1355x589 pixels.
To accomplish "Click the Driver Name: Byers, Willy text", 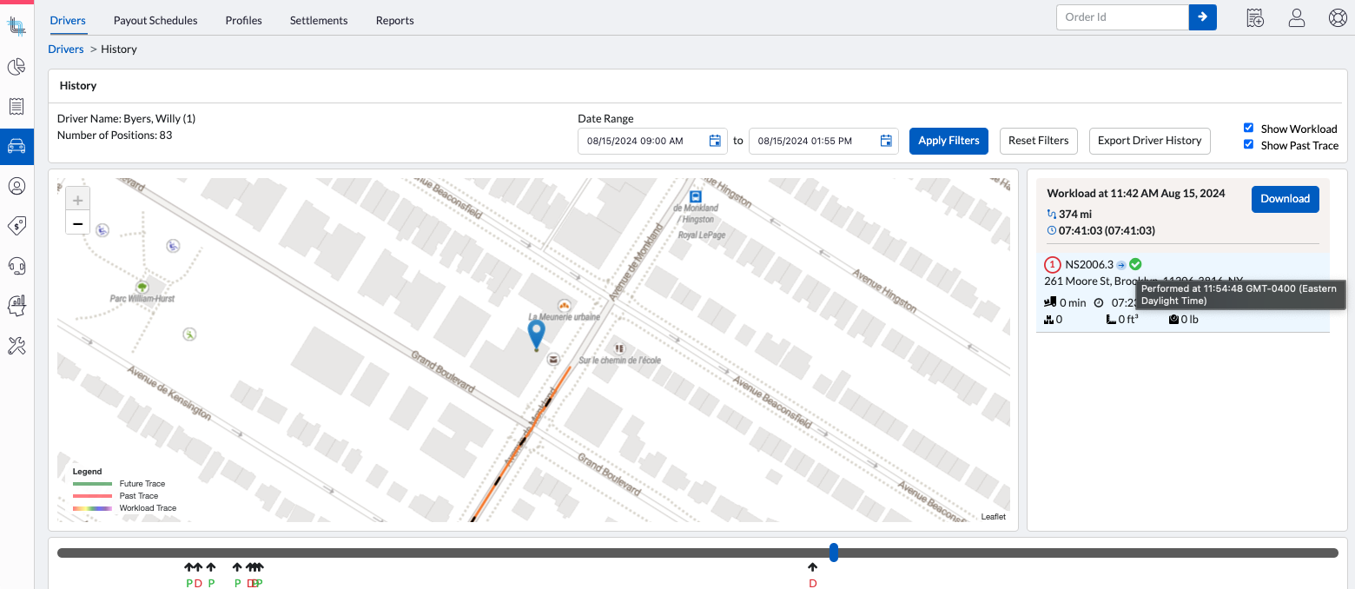I will 127,118.
